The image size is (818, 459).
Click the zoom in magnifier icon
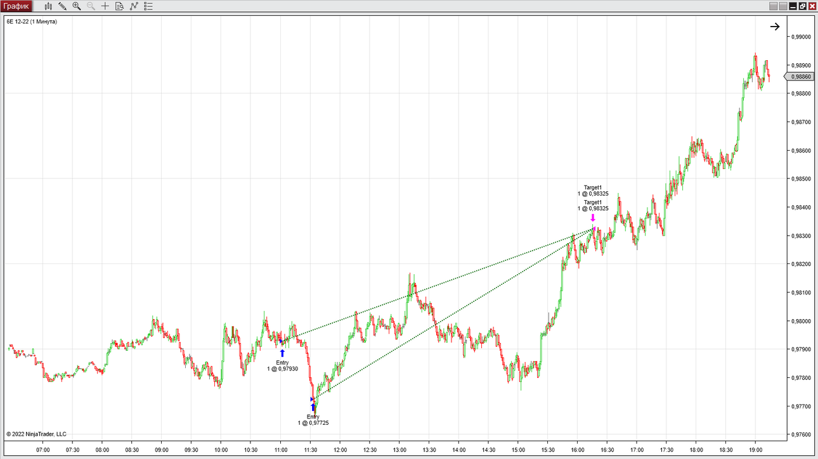tap(77, 6)
